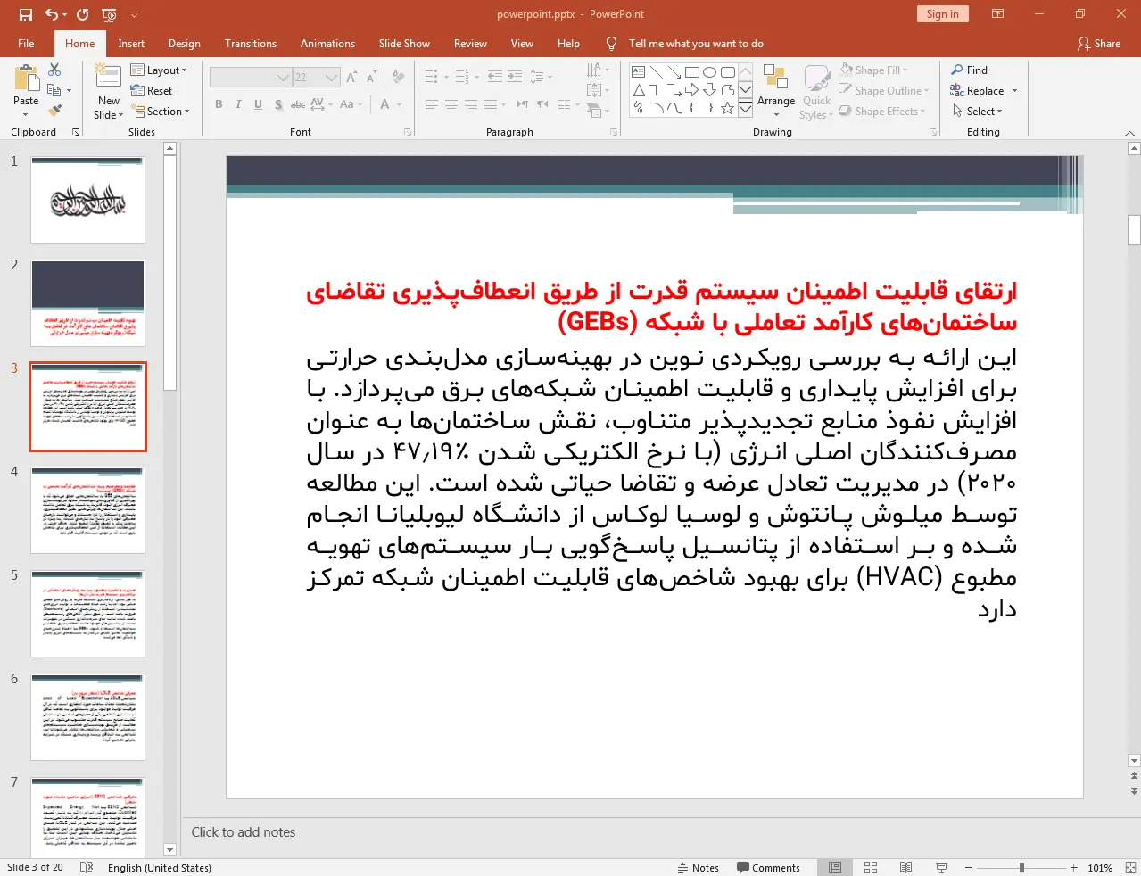Click the Undo arrow icon

point(52,14)
